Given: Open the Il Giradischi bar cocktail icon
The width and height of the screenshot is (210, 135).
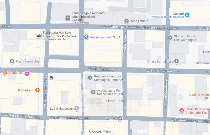Looking at the screenshot, I should (38, 90).
